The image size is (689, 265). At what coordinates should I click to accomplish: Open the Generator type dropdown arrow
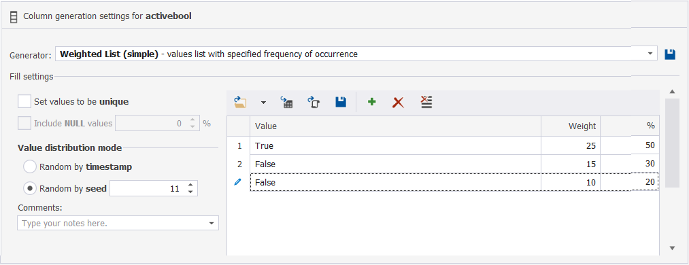pos(650,54)
